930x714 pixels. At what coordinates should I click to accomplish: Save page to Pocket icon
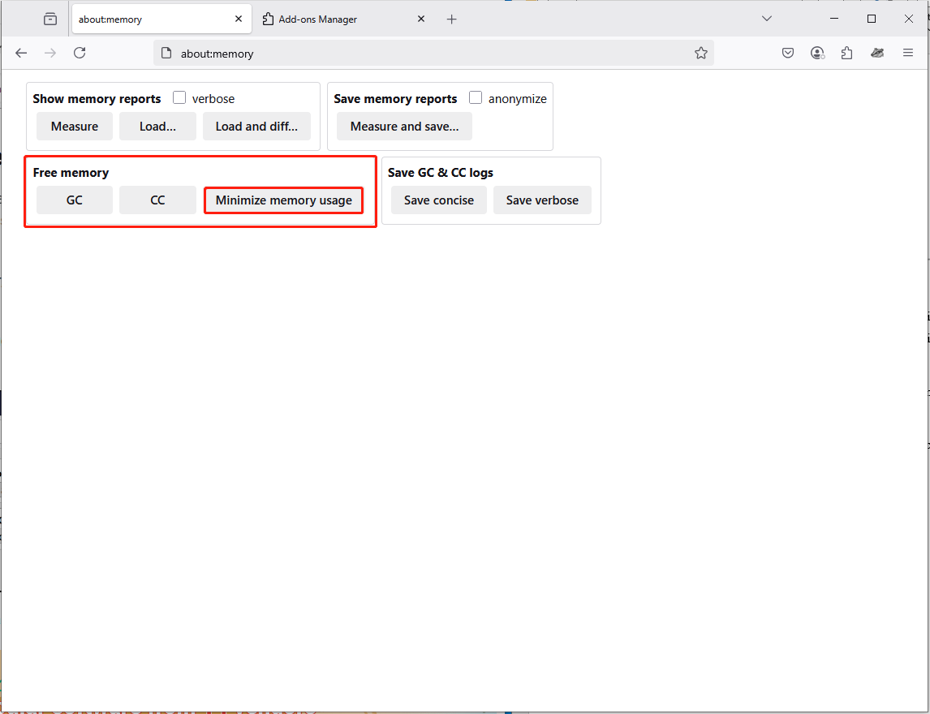788,54
